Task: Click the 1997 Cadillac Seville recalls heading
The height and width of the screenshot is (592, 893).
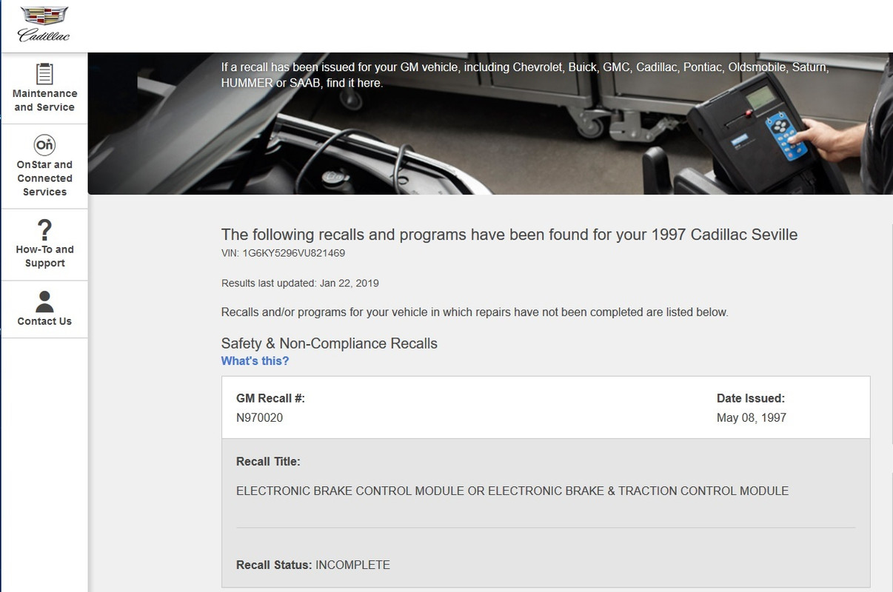Action: coord(509,235)
